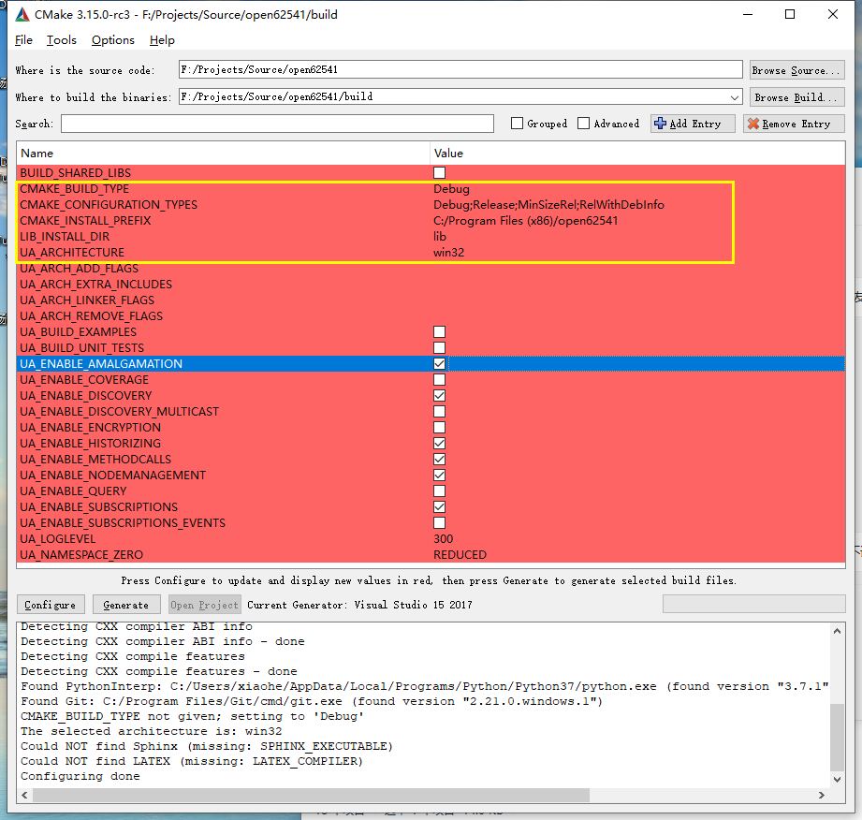Uncheck UA_ENABLE_SUBSCRIPTIONS checkbox

(x=439, y=507)
